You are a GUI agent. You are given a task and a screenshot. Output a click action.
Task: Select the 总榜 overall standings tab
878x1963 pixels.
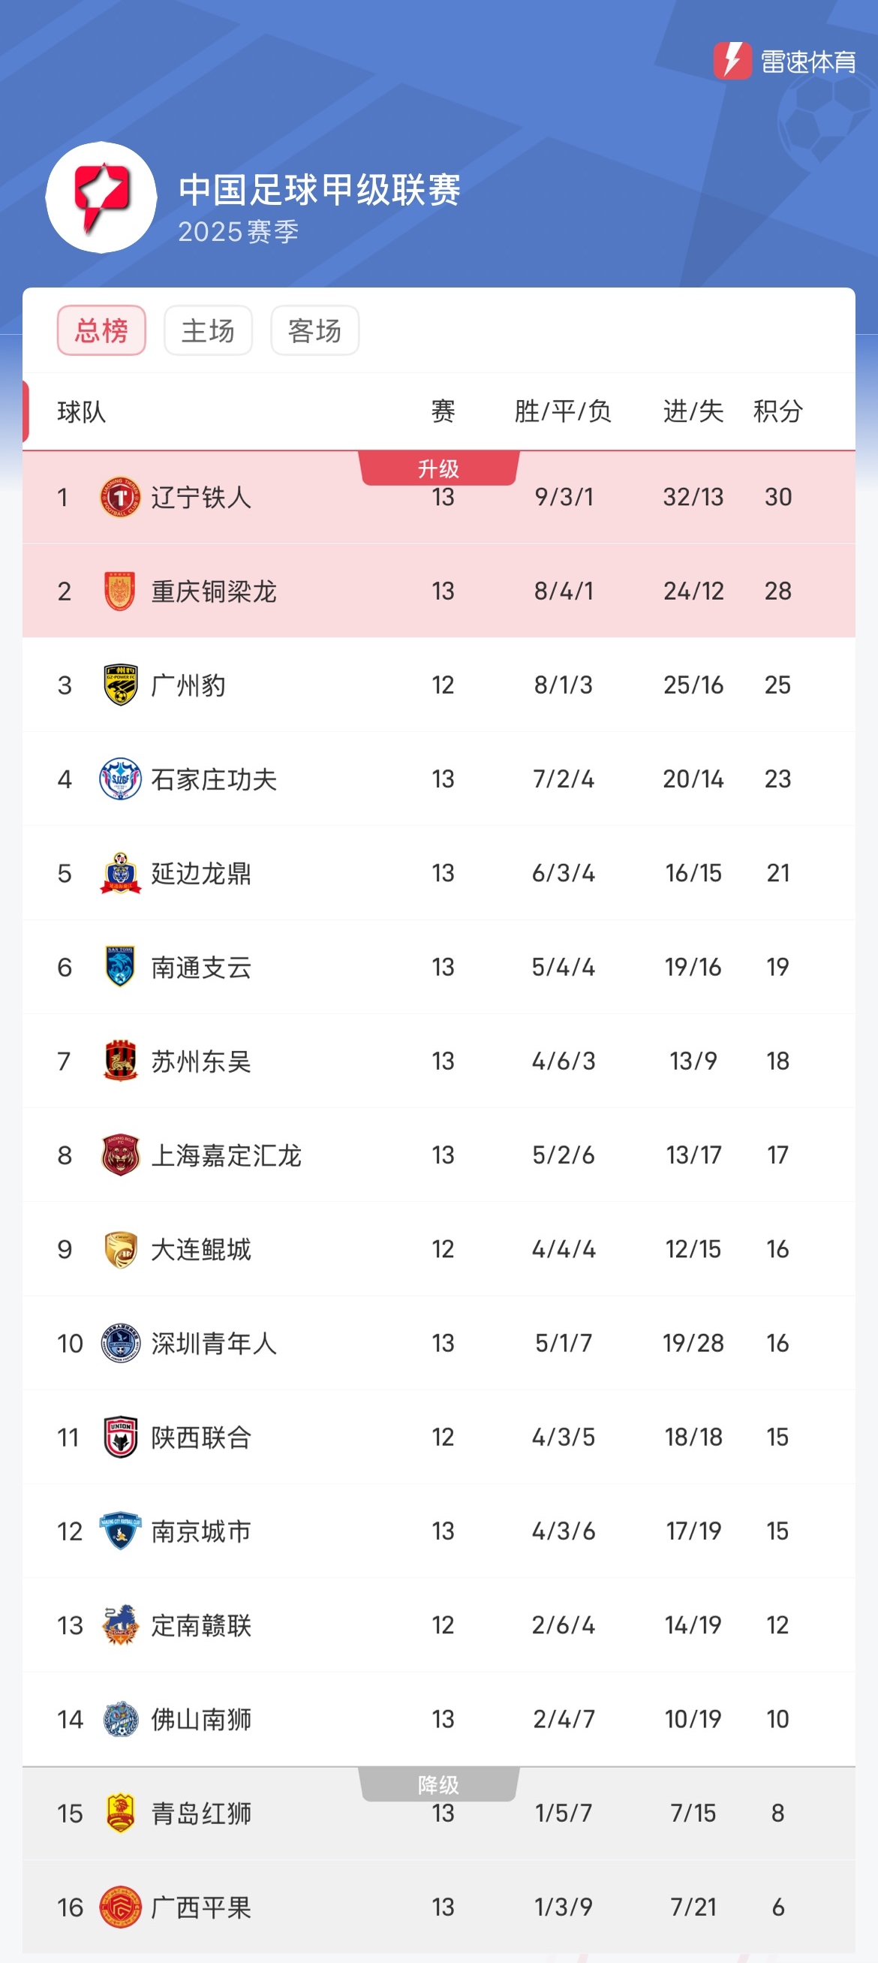pyautogui.click(x=101, y=331)
